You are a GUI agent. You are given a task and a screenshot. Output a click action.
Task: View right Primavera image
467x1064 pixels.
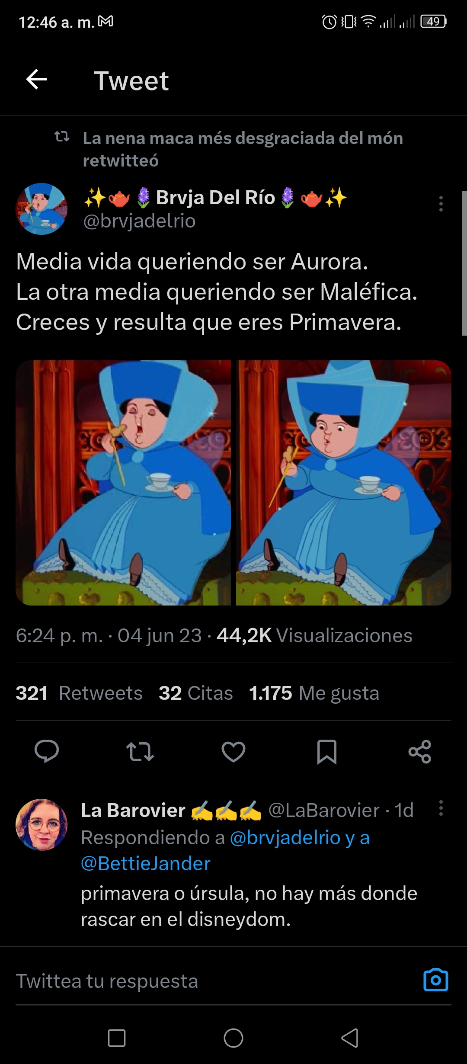(344, 483)
